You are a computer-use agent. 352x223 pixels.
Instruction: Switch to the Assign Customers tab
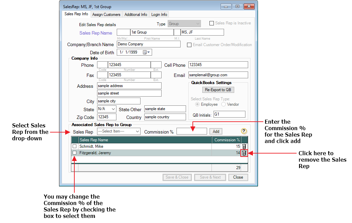[x=106, y=15]
